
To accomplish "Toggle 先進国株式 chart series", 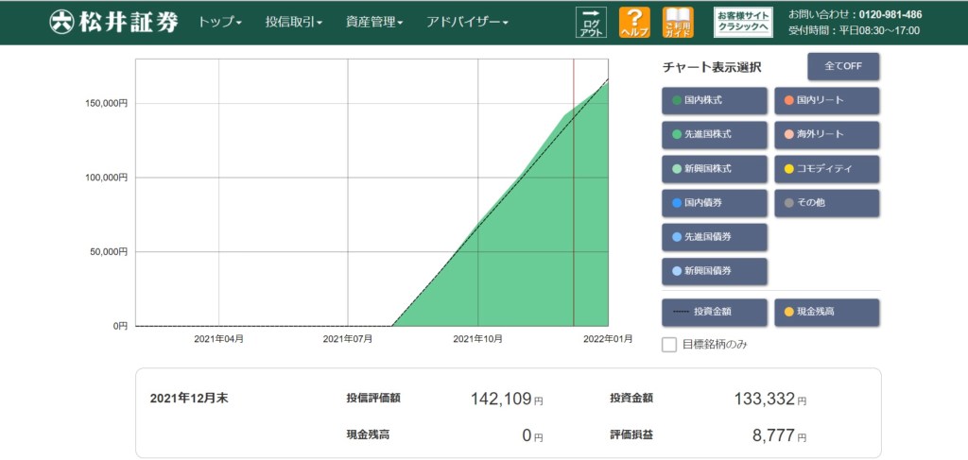I will tap(714, 134).
